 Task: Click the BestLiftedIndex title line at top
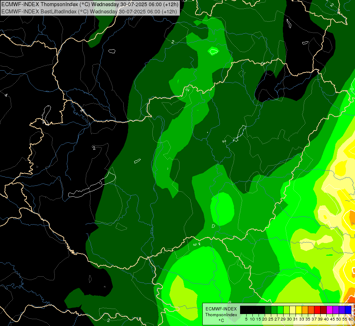click(89, 11)
